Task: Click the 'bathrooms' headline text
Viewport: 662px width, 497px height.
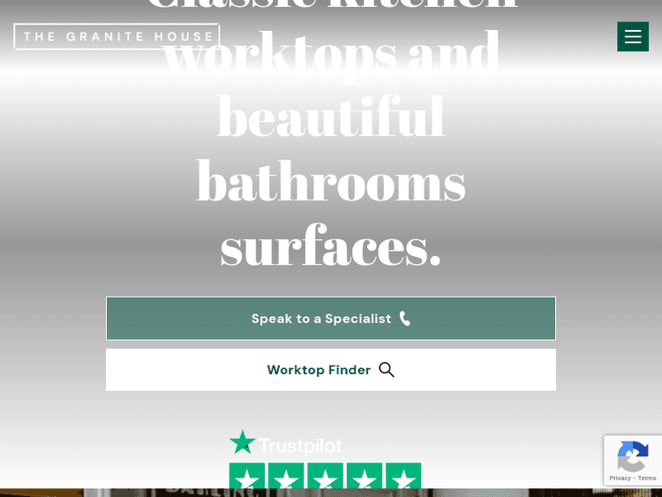Action: tap(331, 183)
